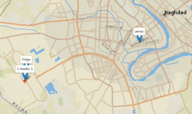Click the blue PaulRix marker pin
Viewport: 192px width, 114px height.
coord(25,76)
